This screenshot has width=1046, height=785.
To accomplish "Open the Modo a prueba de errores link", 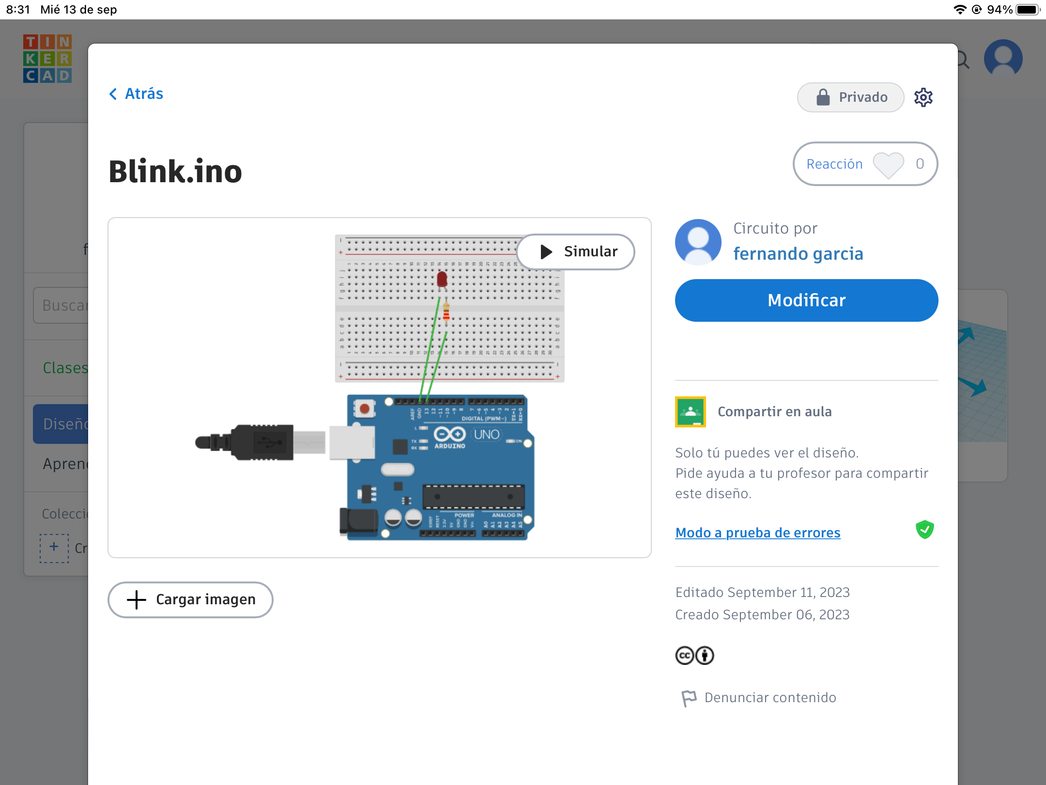I will [757, 533].
